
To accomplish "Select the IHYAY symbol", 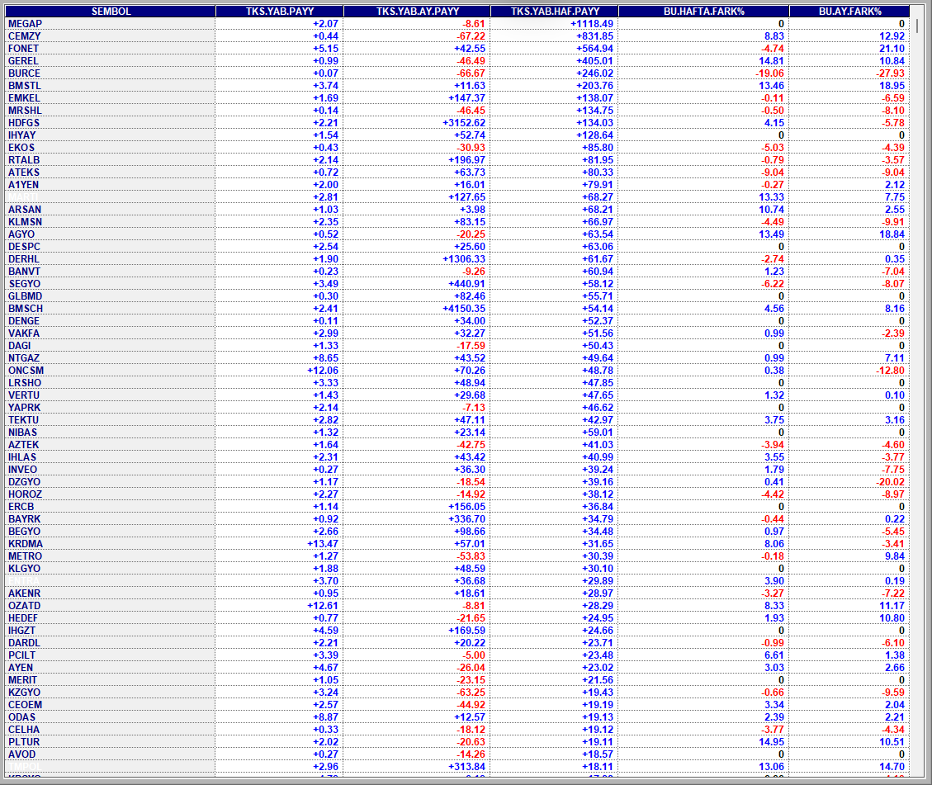I will coord(22,135).
